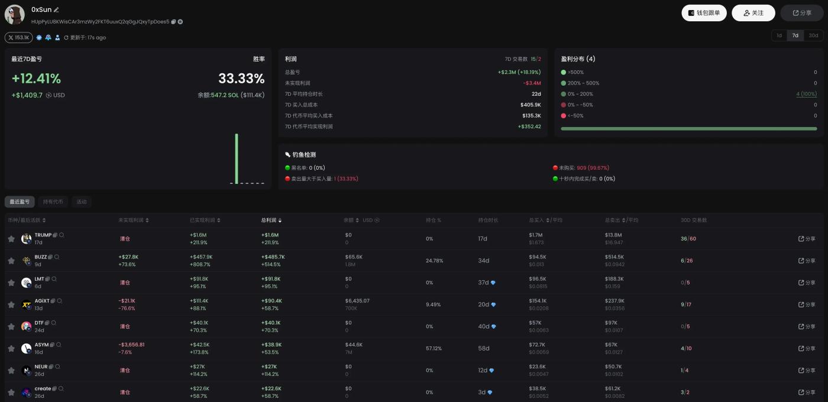Viewport: 828px width, 402px height.
Task: Toggle favorite star for ASYM row
Action: tap(11, 349)
